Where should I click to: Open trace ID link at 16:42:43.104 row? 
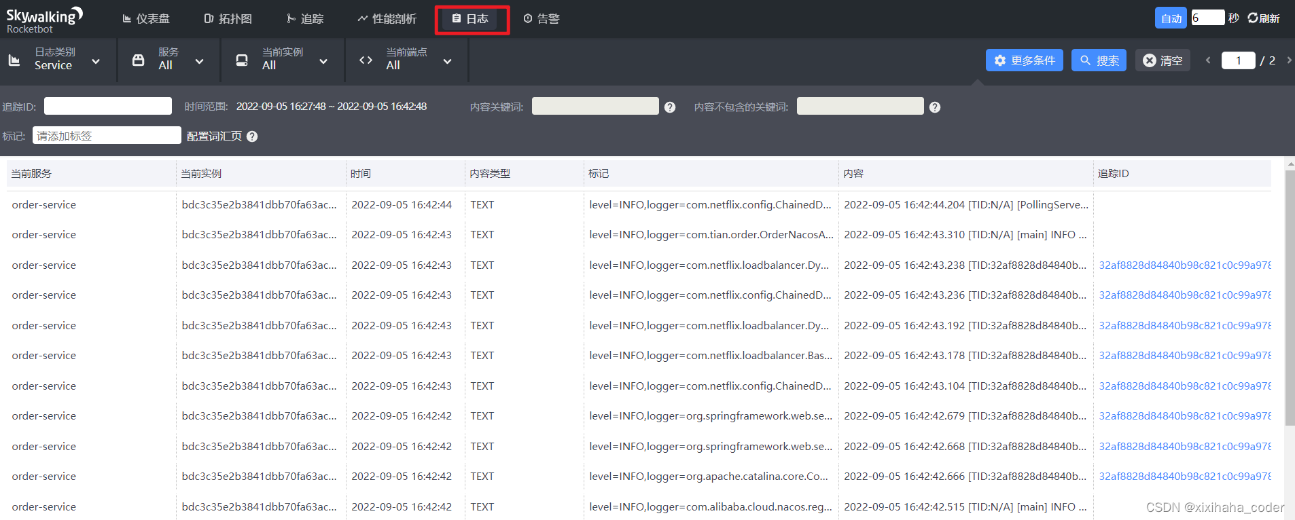pos(1185,386)
